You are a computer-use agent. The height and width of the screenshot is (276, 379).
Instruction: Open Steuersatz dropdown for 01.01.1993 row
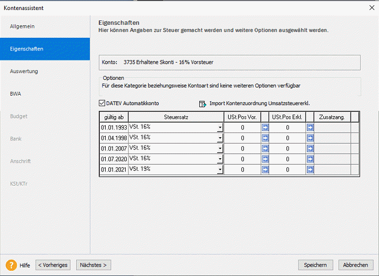coord(220,128)
